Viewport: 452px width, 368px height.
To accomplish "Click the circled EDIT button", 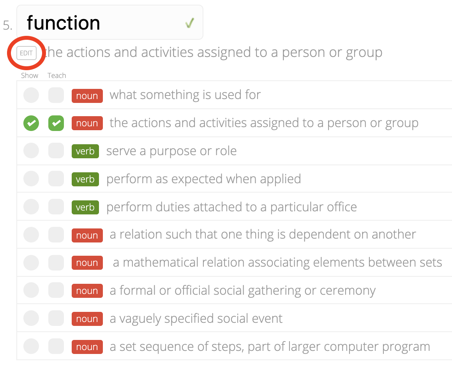I will [26, 53].
